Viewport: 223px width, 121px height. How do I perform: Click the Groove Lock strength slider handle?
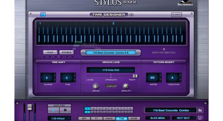[135, 76]
